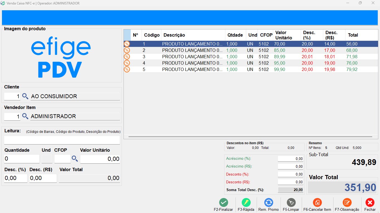The width and height of the screenshot is (380, 213).
Task: Click discount percent icon on item row 1
Action: click(127, 44)
